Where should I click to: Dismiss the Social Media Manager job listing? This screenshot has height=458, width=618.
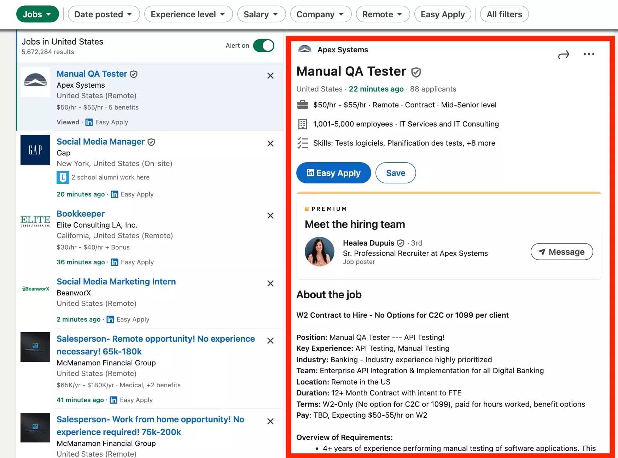270,143
